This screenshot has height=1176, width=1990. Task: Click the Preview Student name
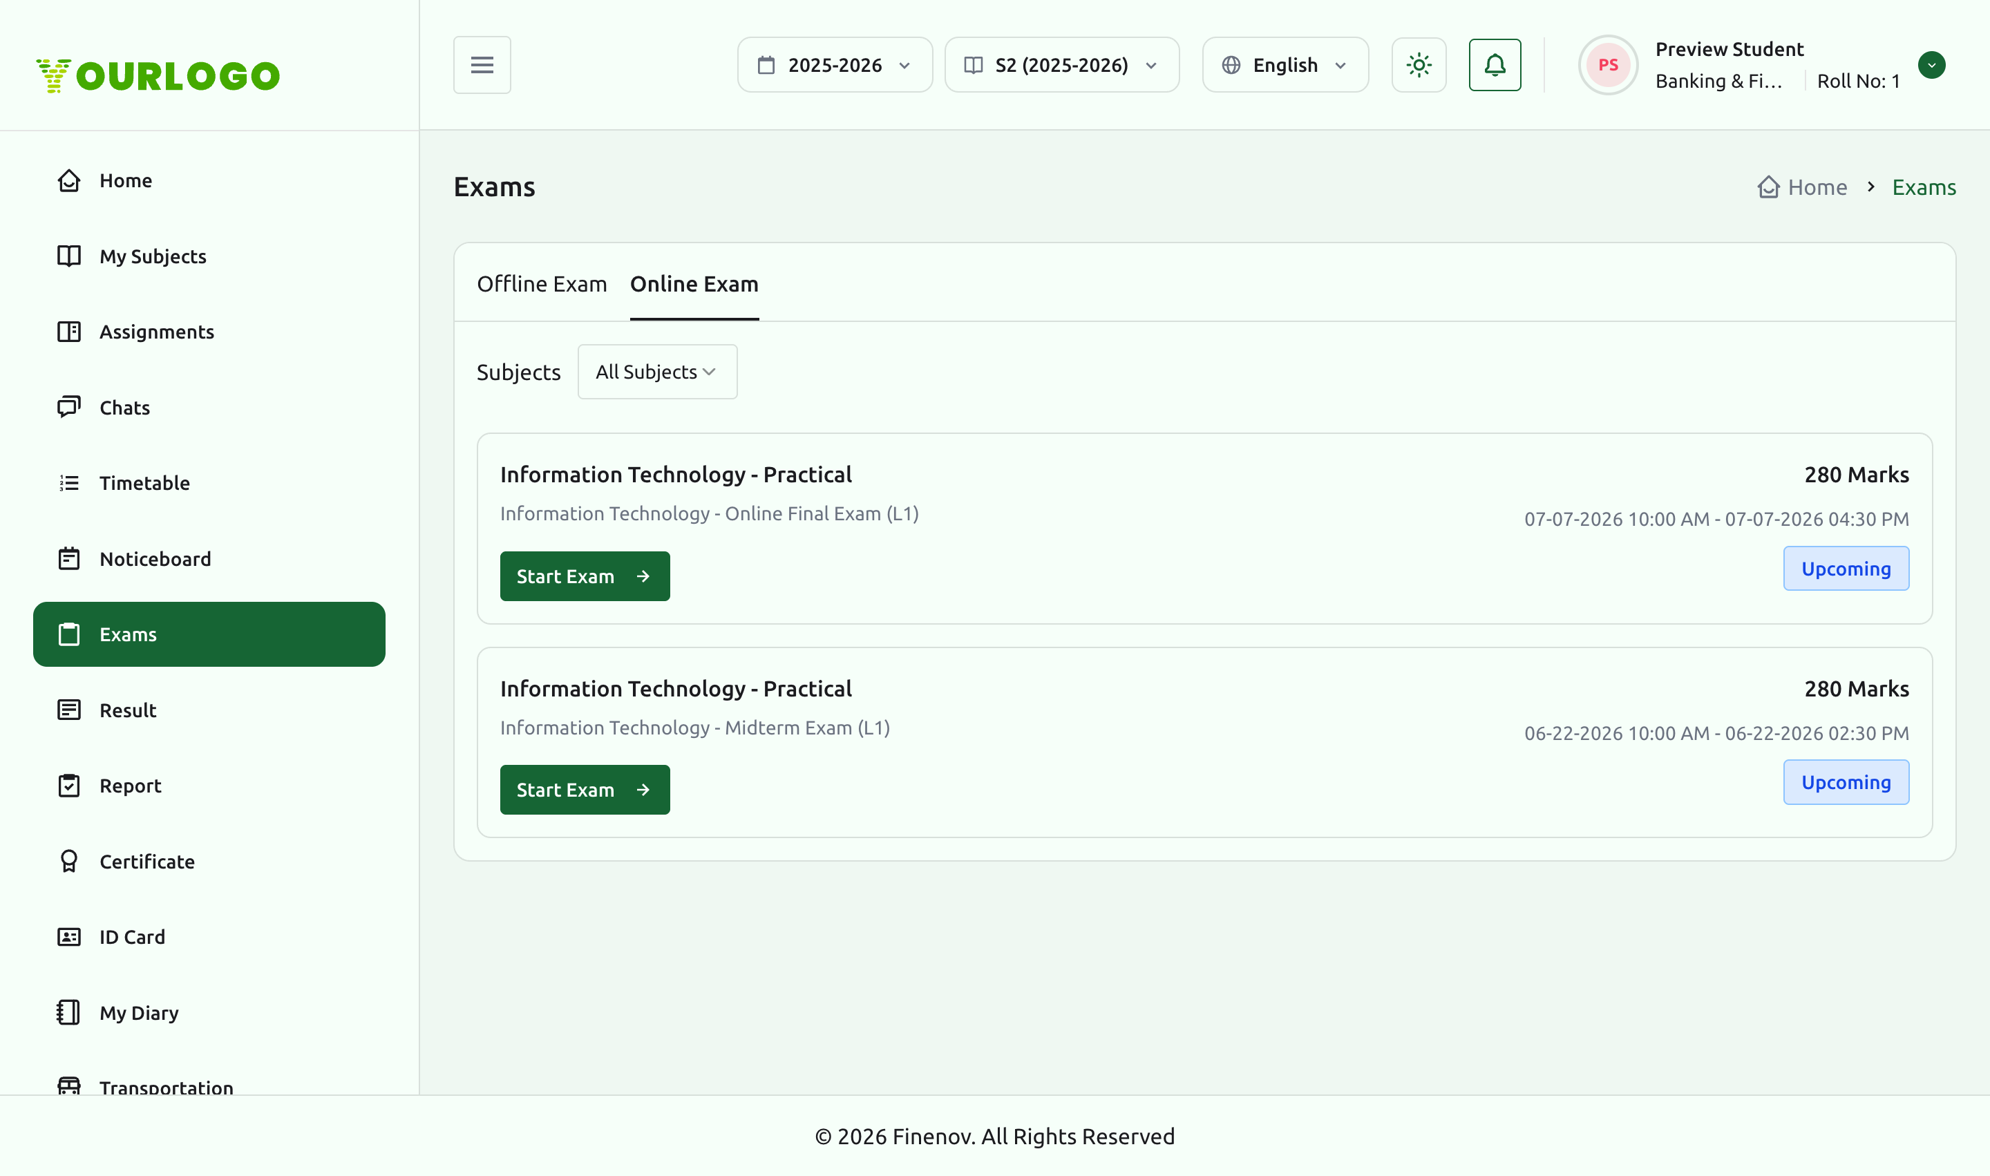point(1730,49)
